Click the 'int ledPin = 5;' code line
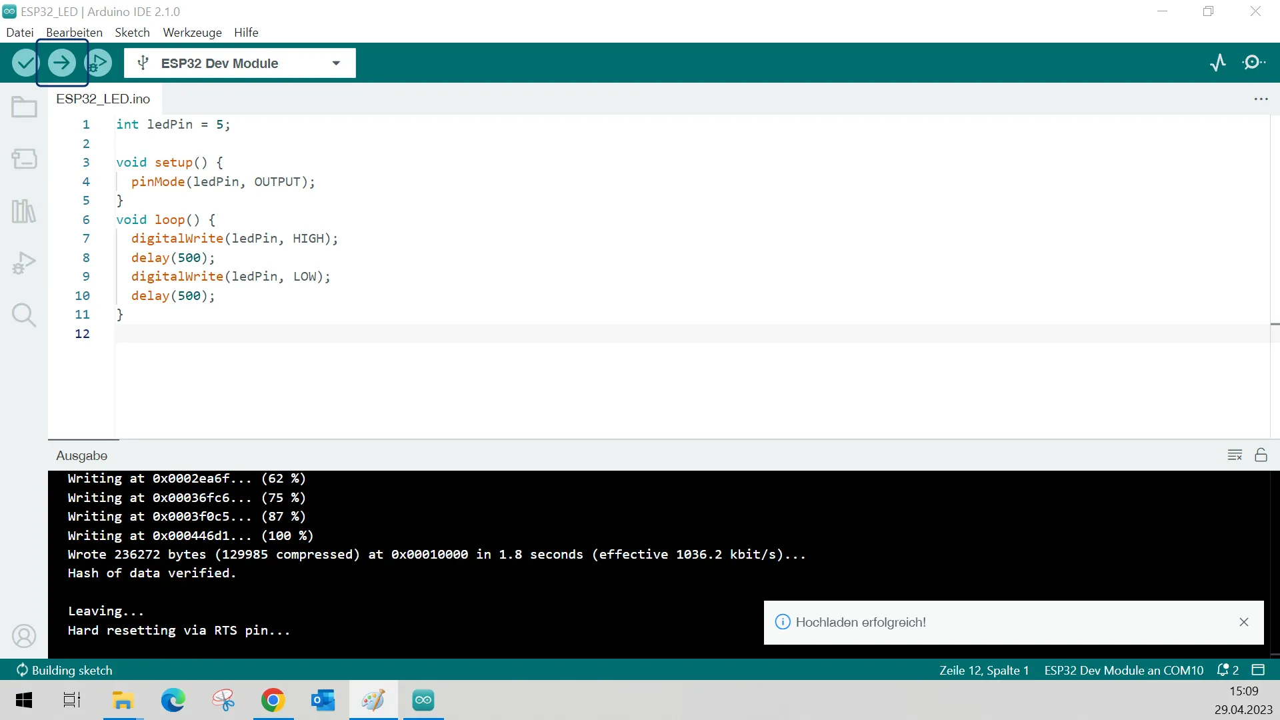The width and height of the screenshot is (1280, 720). pyautogui.click(x=173, y=125)
